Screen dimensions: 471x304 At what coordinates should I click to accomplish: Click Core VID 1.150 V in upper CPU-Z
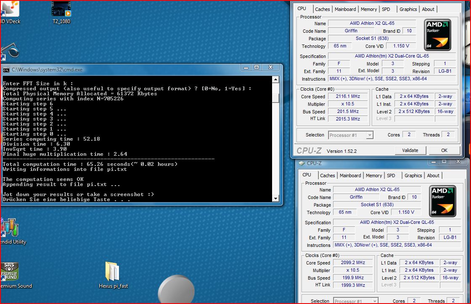(401, 46)
